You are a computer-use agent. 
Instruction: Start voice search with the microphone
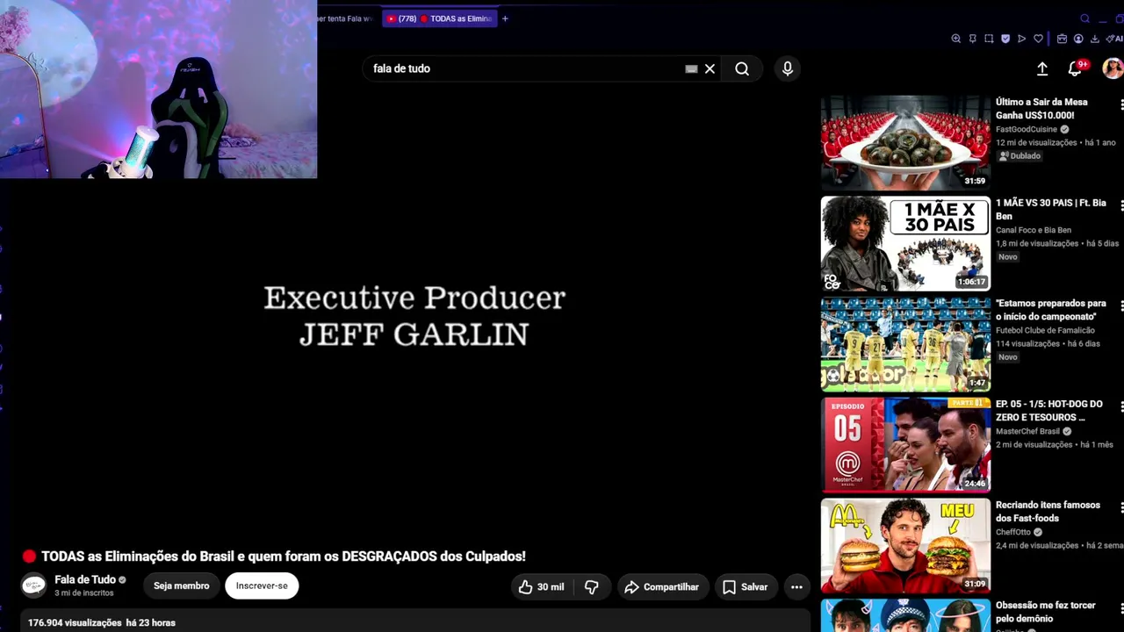click(788, 68)
